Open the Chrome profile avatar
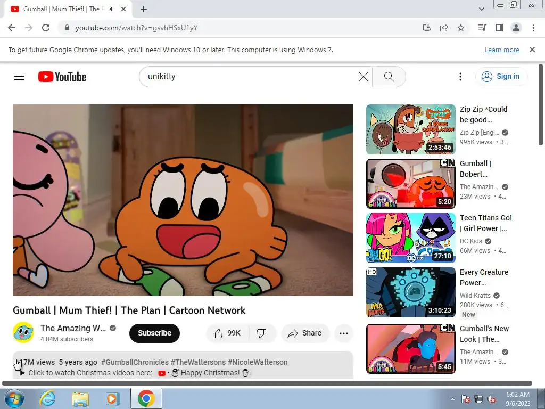This screenshot has height=409, width=545. 516,28
